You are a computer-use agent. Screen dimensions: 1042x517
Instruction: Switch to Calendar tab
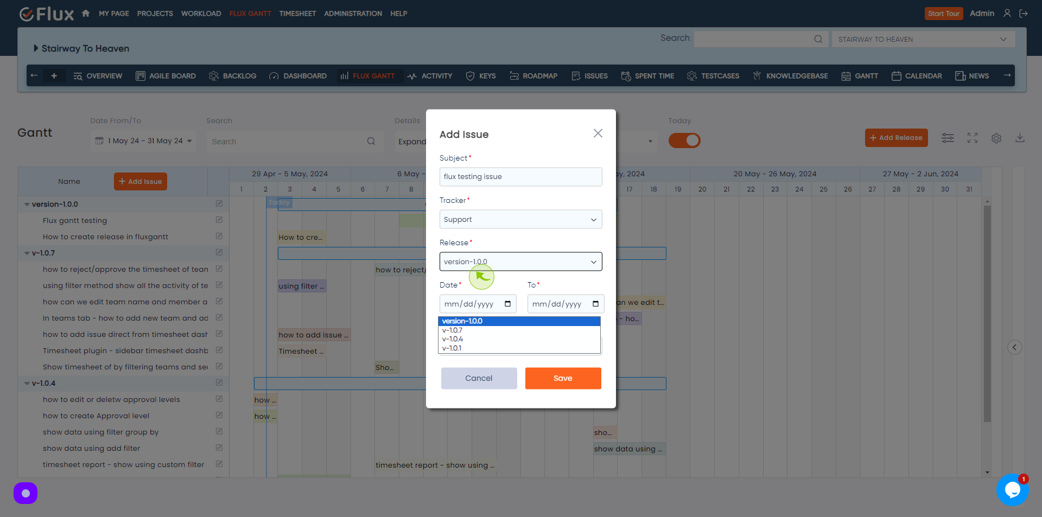pyautogui.click(x=917, y=76)
